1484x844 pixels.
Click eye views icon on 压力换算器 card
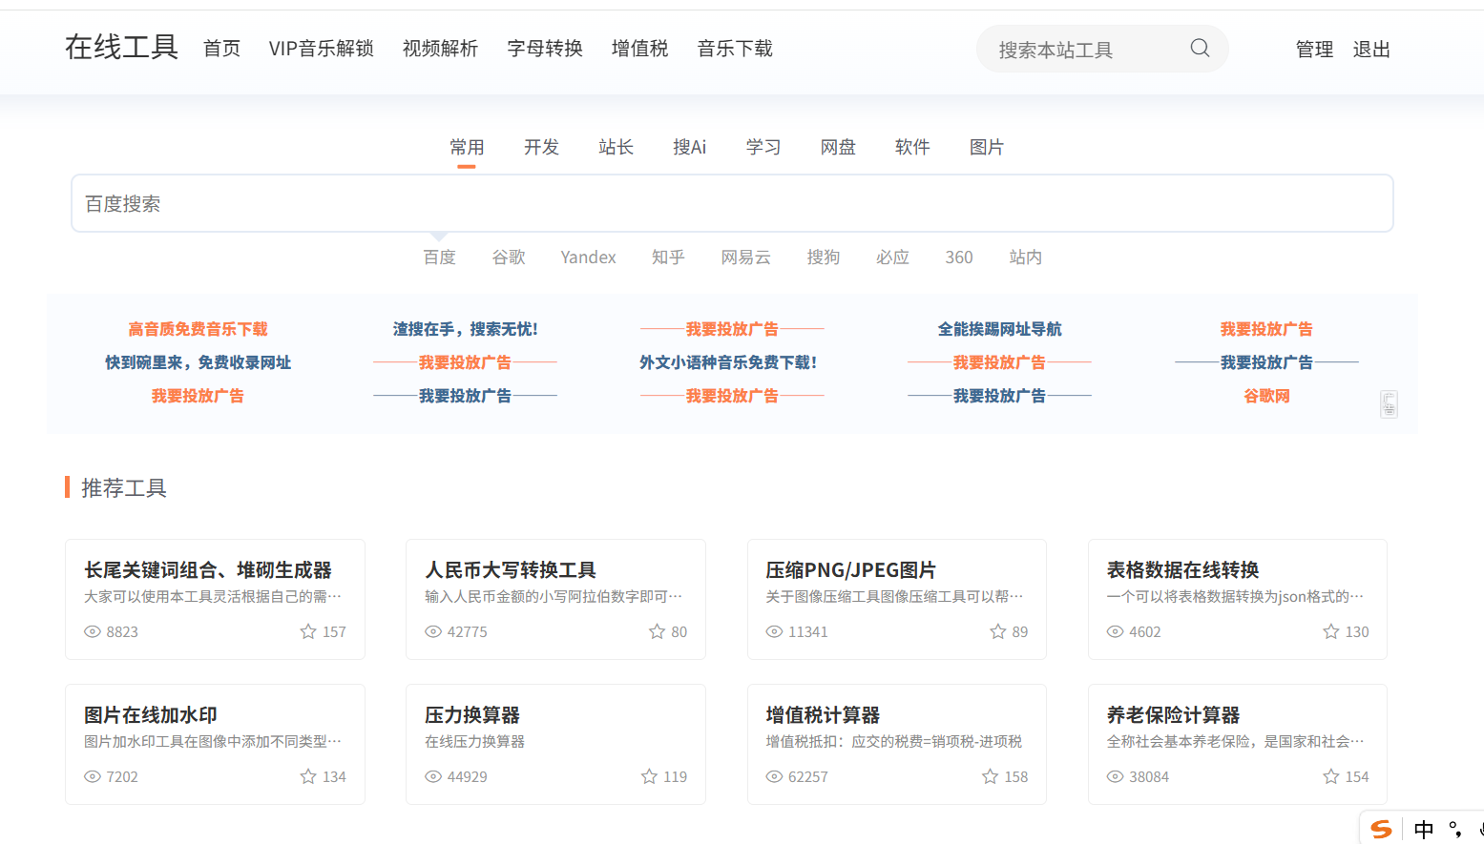(433, 776)
